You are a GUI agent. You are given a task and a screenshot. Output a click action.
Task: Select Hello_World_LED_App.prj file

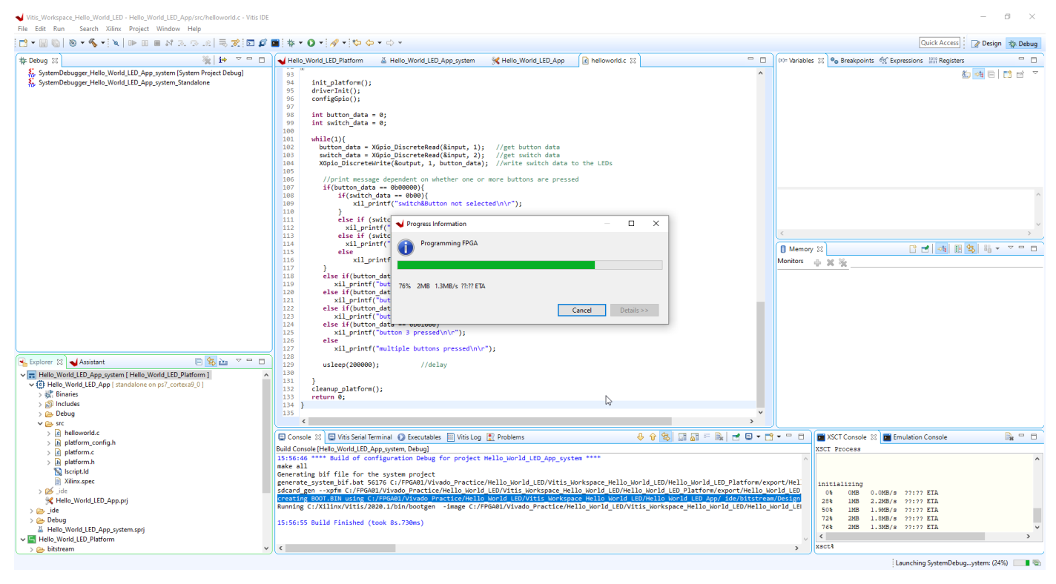tap(87, 500)
